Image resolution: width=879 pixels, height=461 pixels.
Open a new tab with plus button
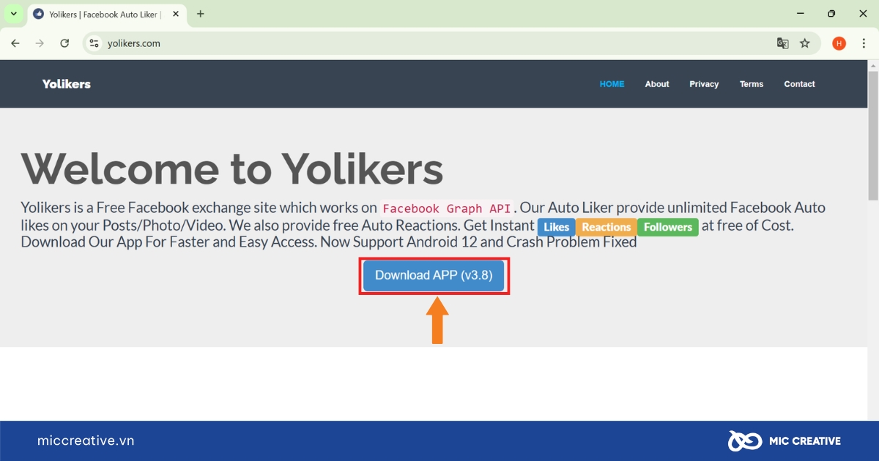click(201, 14)
